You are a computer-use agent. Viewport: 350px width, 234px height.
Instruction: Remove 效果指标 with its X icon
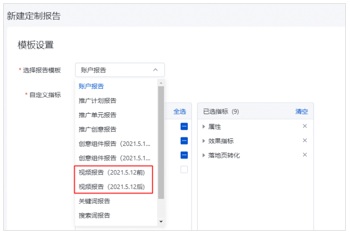[305, 141]
